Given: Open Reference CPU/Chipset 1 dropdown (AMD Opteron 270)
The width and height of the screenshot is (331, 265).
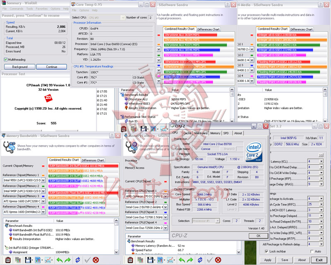Looking at the screenshot, I should (165, 196).
